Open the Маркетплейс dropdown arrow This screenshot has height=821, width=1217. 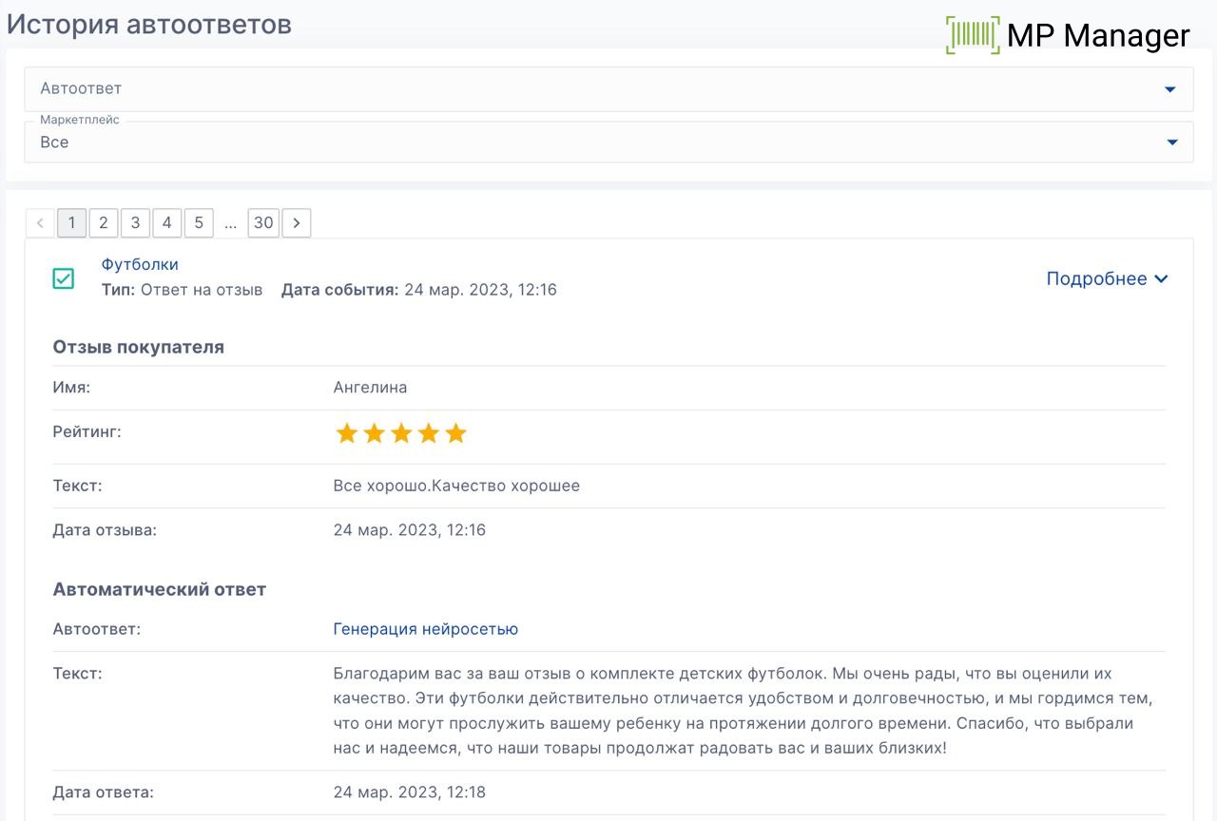(1170, 143)
